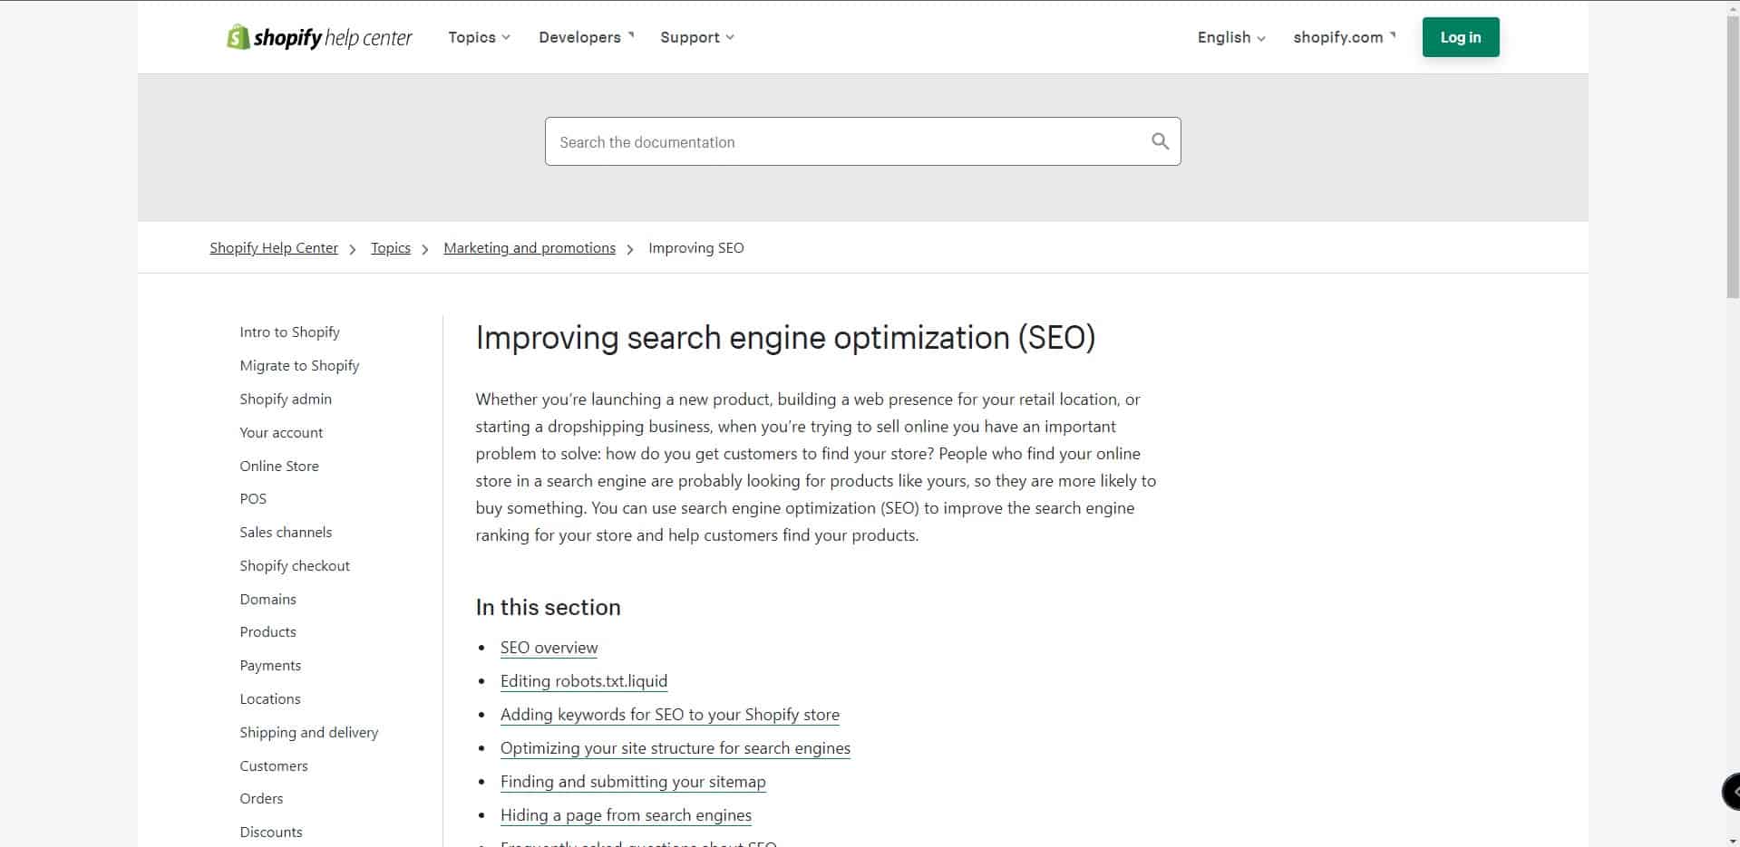Select Your account sidebar item
This screenshot has width=1740, height=847.
tap(281, 433)
